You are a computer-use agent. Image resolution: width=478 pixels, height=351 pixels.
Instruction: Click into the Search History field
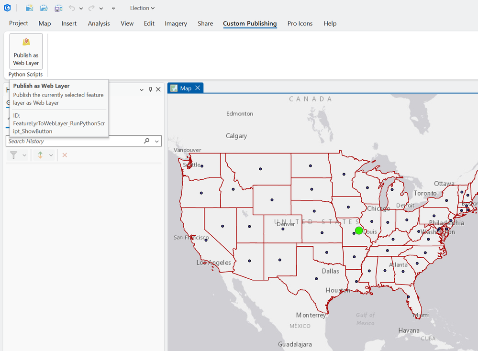(x=72, y=141)
